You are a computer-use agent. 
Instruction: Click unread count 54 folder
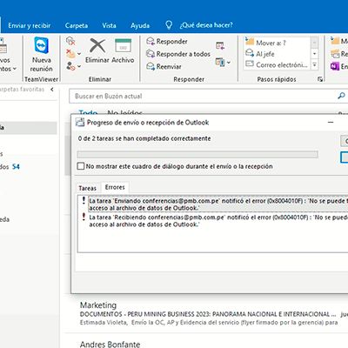tap(16, 167)
